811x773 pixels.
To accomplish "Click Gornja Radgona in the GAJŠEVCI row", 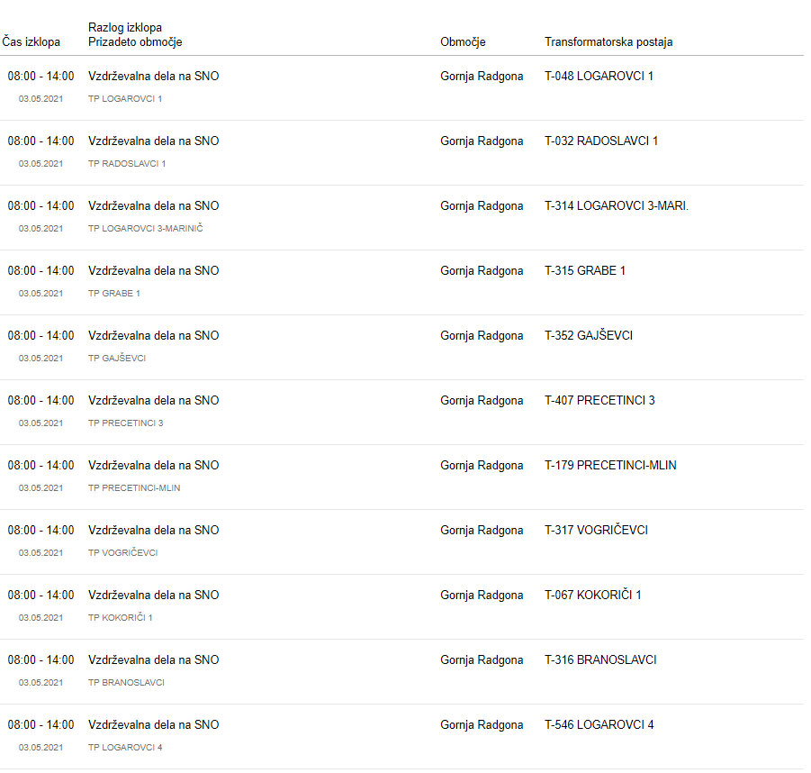I will [482, 336].
